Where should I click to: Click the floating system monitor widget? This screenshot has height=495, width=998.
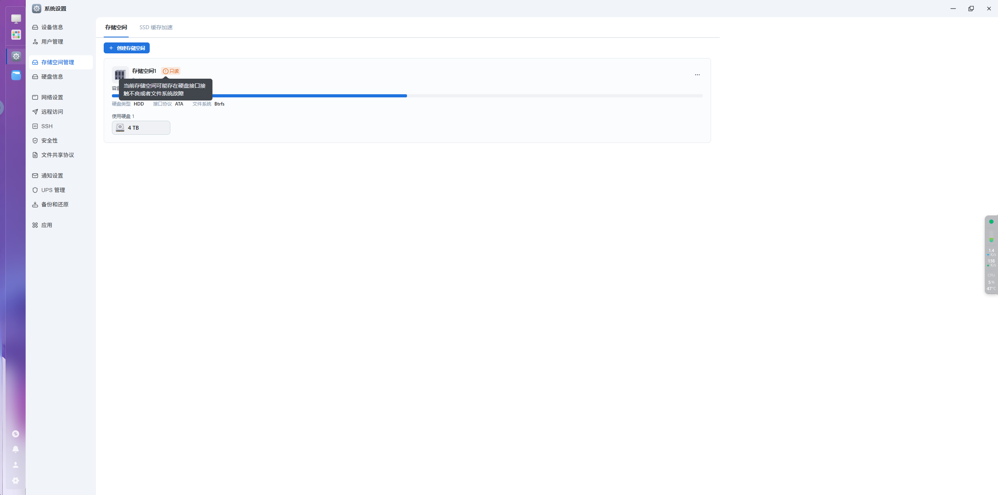click(991, 255)
